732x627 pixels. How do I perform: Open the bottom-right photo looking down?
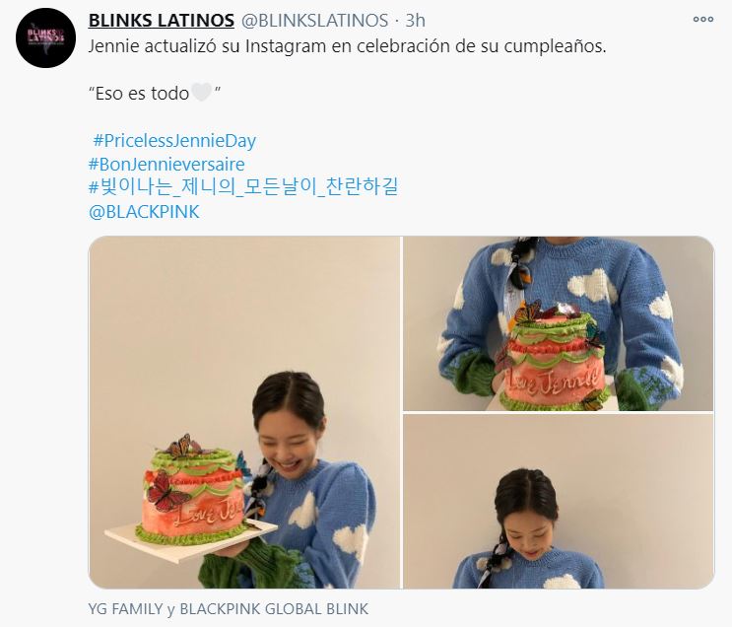559,502
